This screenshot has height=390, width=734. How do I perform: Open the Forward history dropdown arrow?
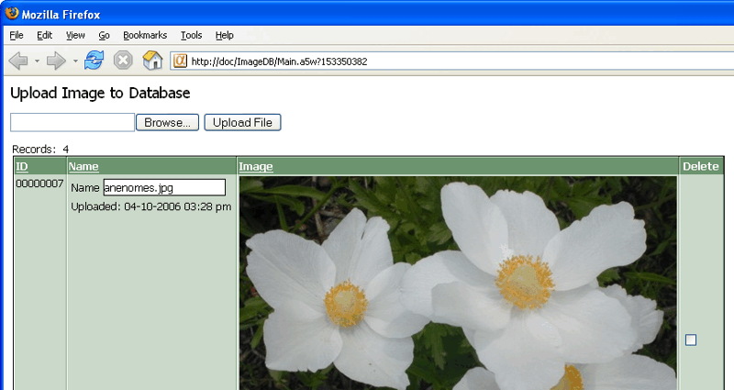coord(75,61)
